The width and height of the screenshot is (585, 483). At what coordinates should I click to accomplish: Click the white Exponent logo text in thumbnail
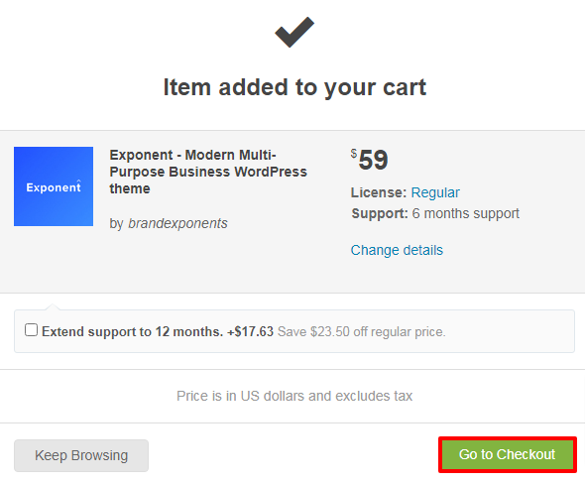54,186
